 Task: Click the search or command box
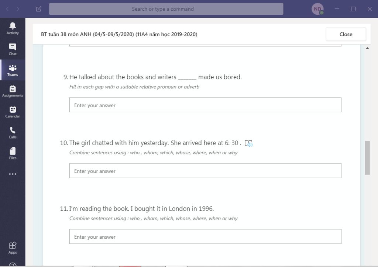(x=166, y=9)
